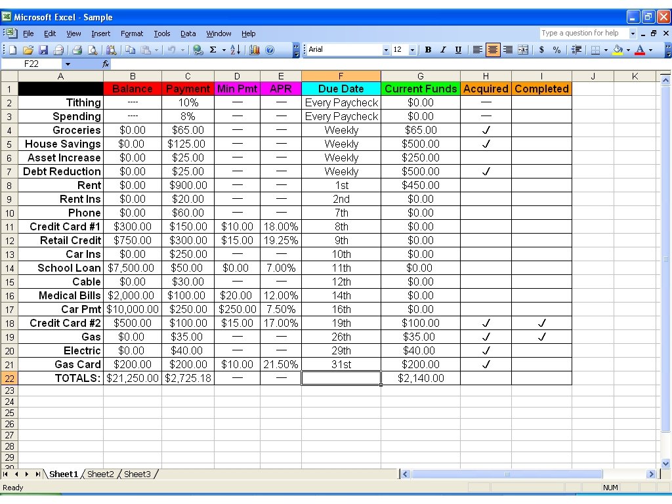This screenshot has height=504, width=672.
Task: Toggle Align Right
Action: pyautogui.click(x=508, y=50)
